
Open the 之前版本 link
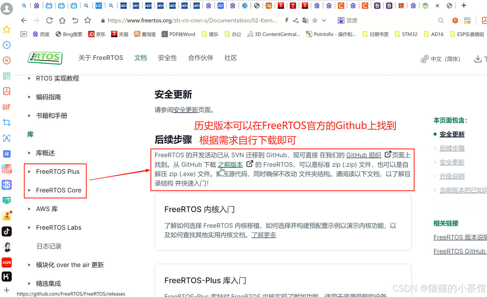click(230, 165)
